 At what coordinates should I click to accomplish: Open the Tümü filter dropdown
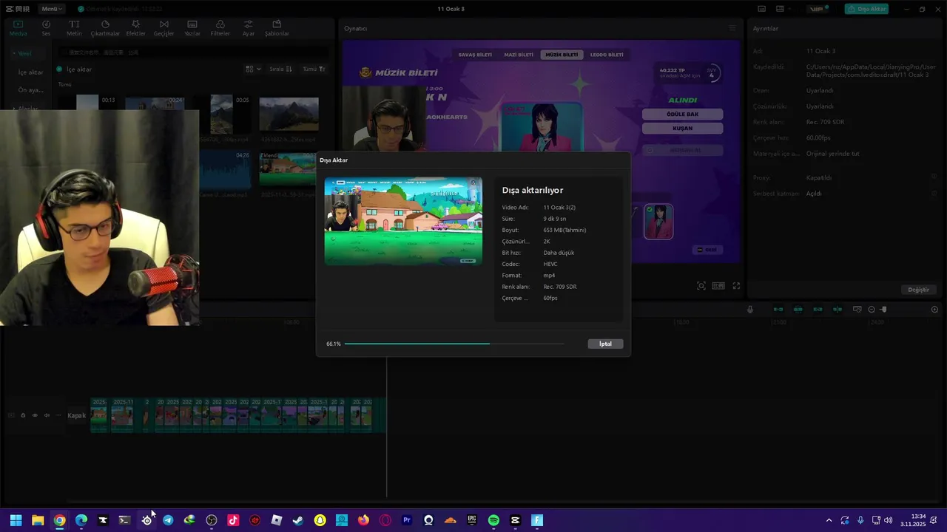(314, 69)
